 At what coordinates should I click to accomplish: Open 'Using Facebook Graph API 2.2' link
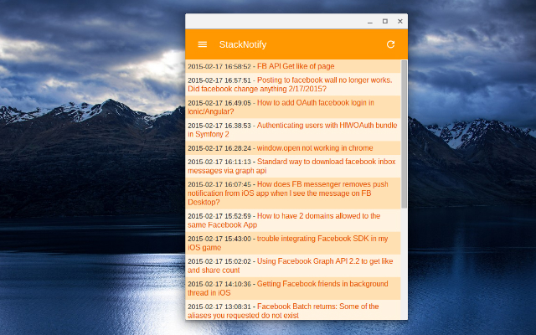click(x=291, y=265)
